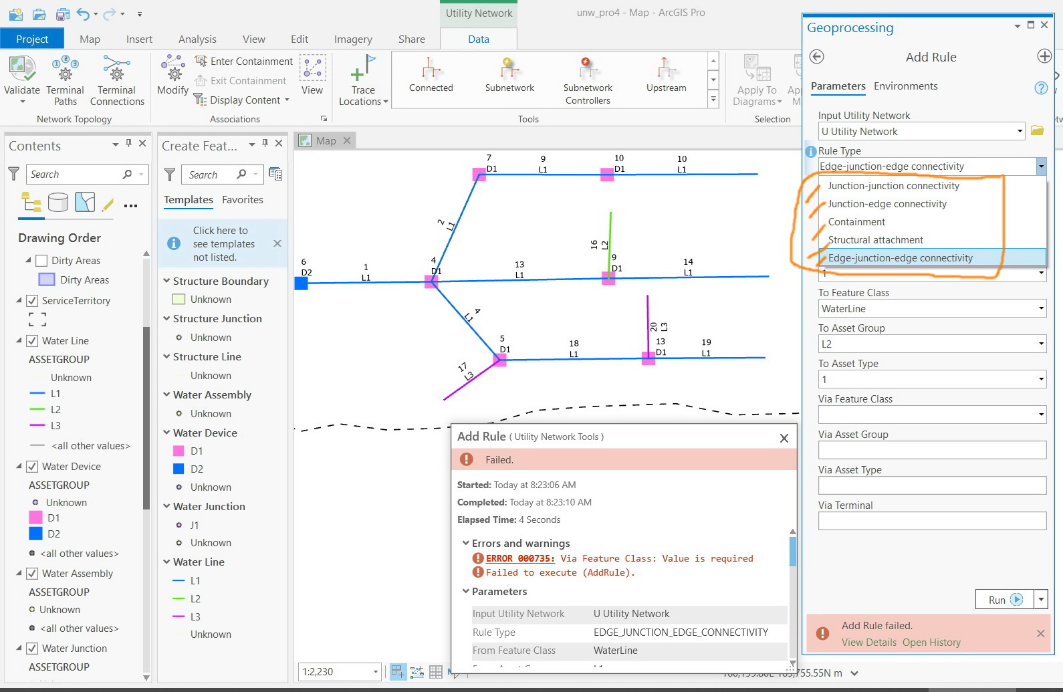This screenshot has width=1063, height=692.
Task: Go back in the Geoprocessing pane
Action: pyautogui.click(x=816, y=57)
